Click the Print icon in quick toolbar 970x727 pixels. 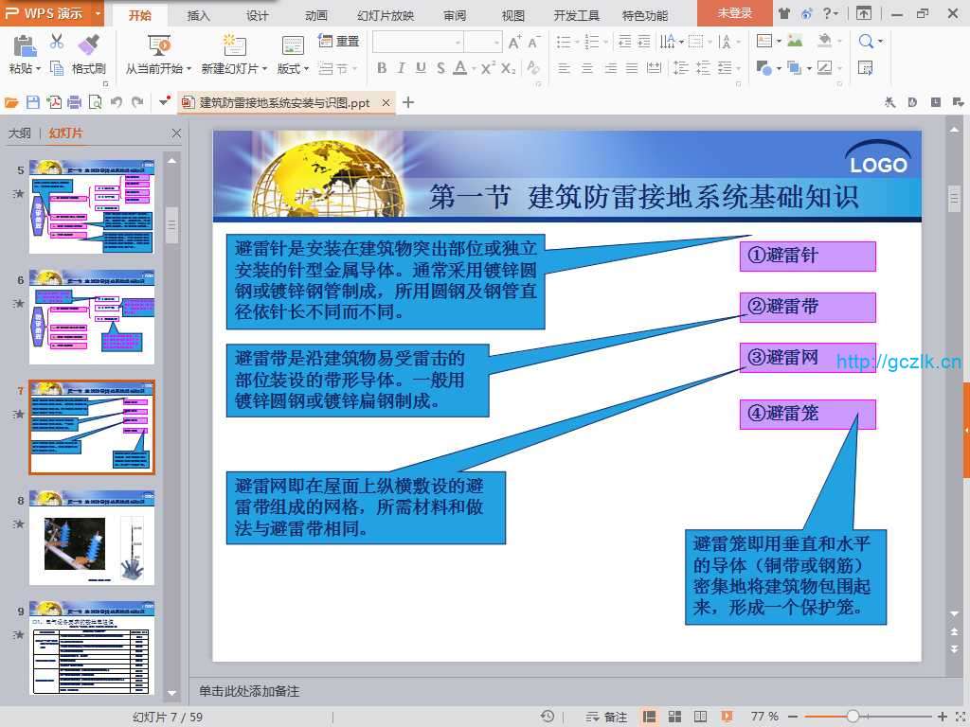[x=74, y=102]
